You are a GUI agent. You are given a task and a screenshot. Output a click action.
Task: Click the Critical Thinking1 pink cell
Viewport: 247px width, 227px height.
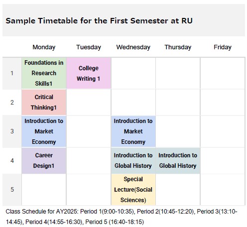[44, 102]
